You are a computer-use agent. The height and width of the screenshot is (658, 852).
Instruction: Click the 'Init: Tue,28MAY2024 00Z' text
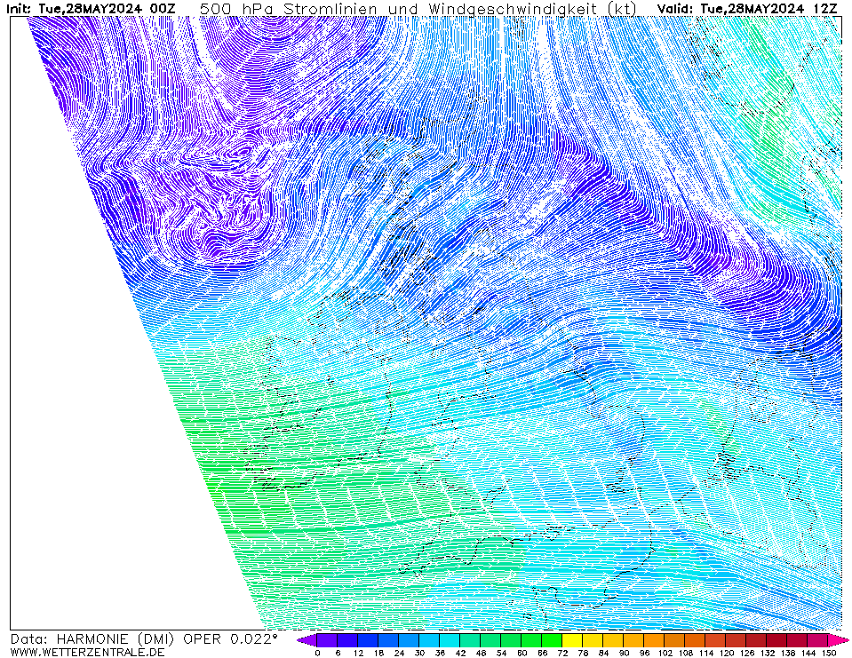click(x=92, y=9)
